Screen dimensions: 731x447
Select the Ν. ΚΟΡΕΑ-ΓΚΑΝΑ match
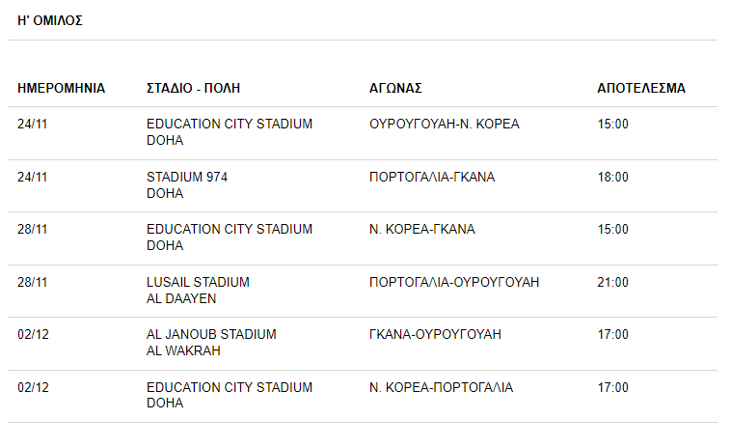[421, 229]
